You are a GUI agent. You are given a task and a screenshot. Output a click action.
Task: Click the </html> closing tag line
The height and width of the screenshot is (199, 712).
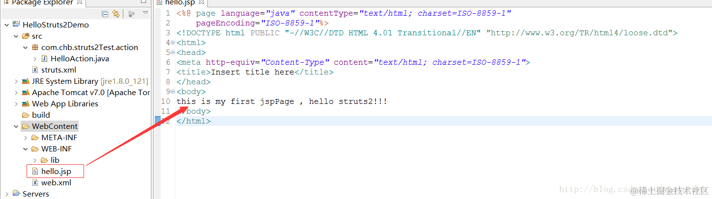194,121
